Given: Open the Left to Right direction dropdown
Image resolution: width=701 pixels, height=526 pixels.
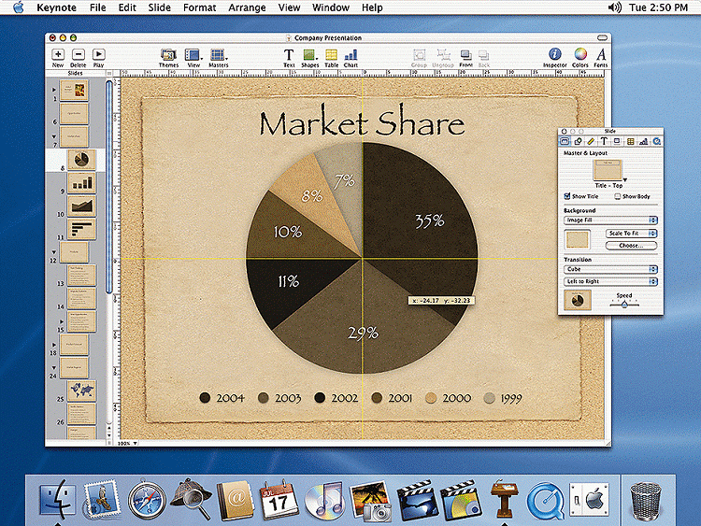Looking at the screenshot, I should [x=610, y=281].
